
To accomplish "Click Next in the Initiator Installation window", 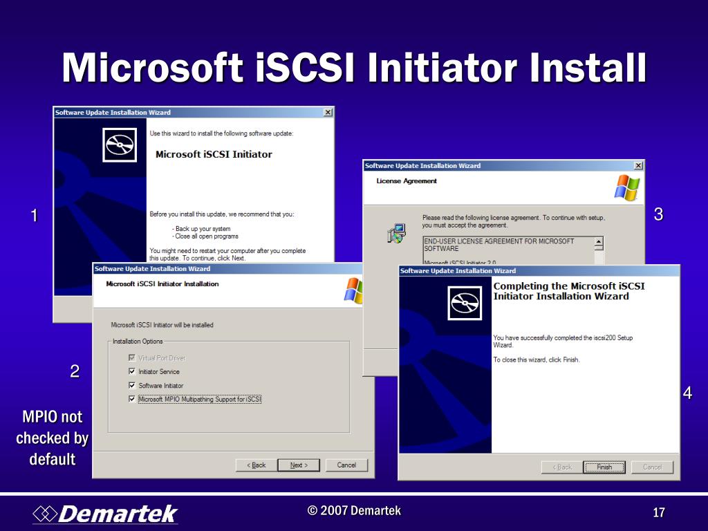I will [x=299, y=465].
